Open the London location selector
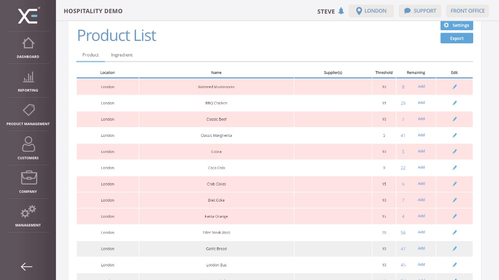499x280 pixels. coord(371,11)
